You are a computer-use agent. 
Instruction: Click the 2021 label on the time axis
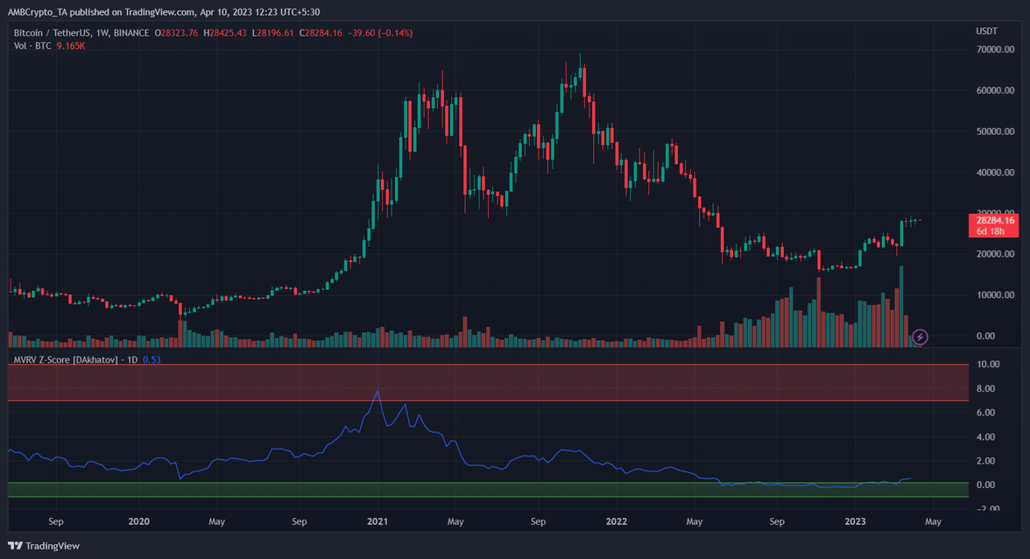point(378,521)
